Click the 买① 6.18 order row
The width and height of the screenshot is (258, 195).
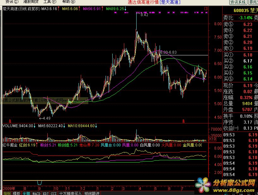[x=240, y=55]
